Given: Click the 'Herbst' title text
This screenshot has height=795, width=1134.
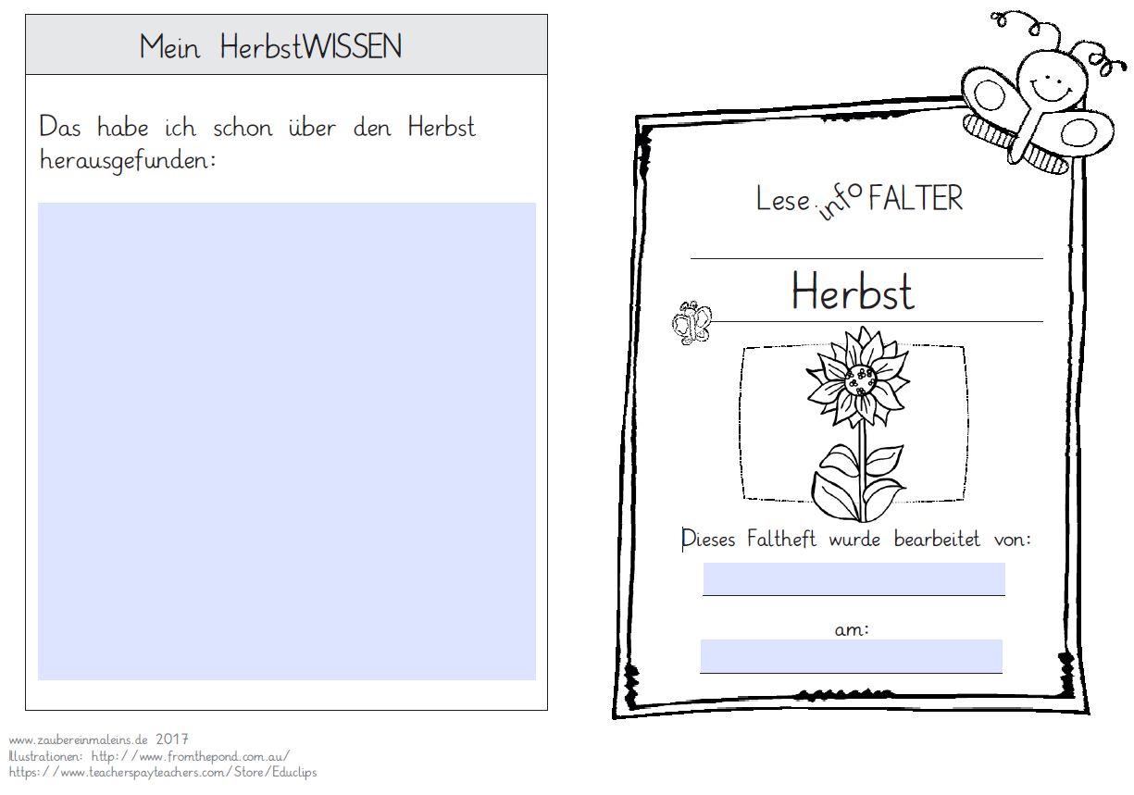Looking at the screenshot, I should coord(853,292).
